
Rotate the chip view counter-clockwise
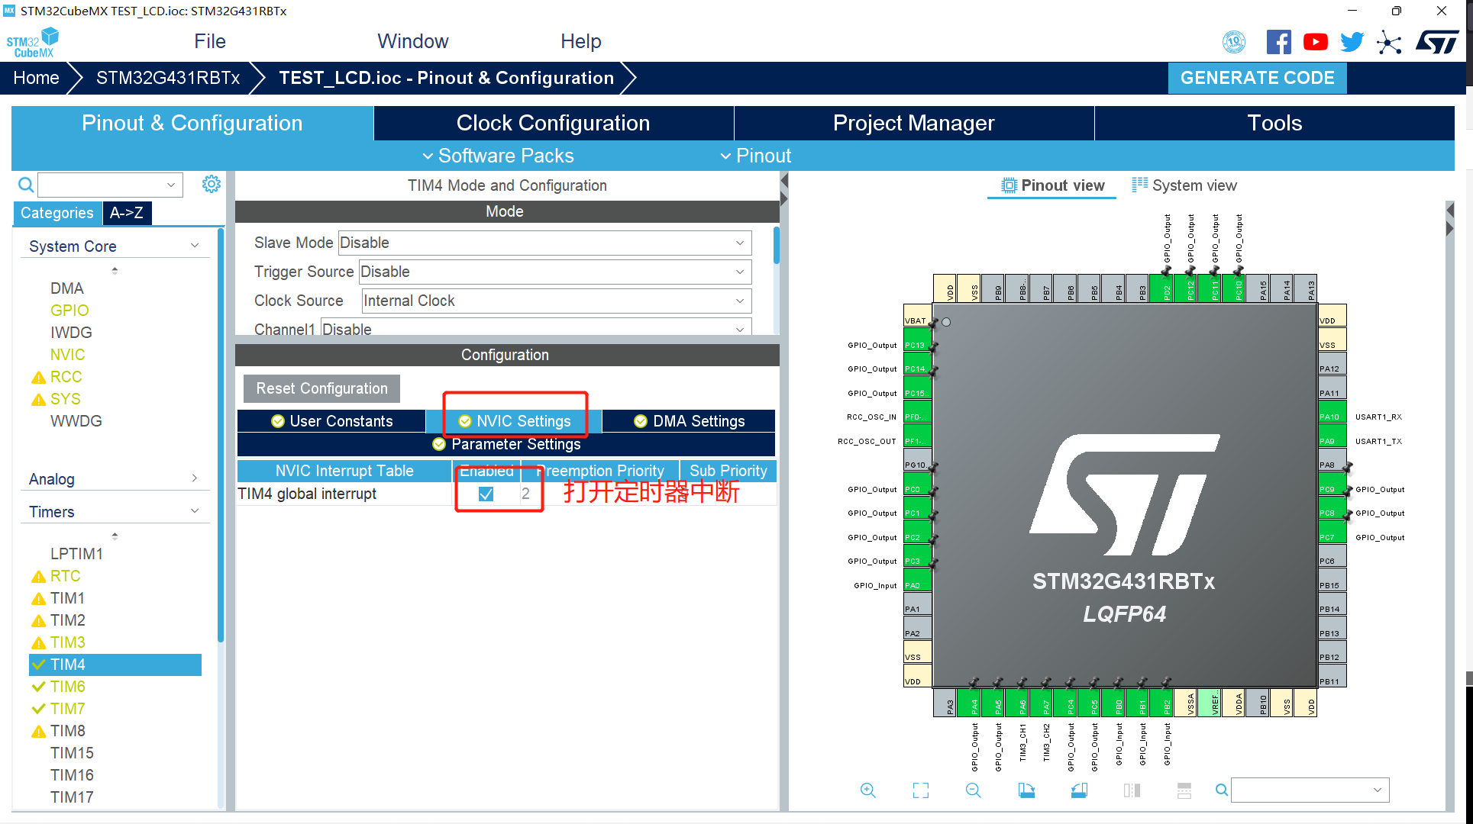point(1079,790)
